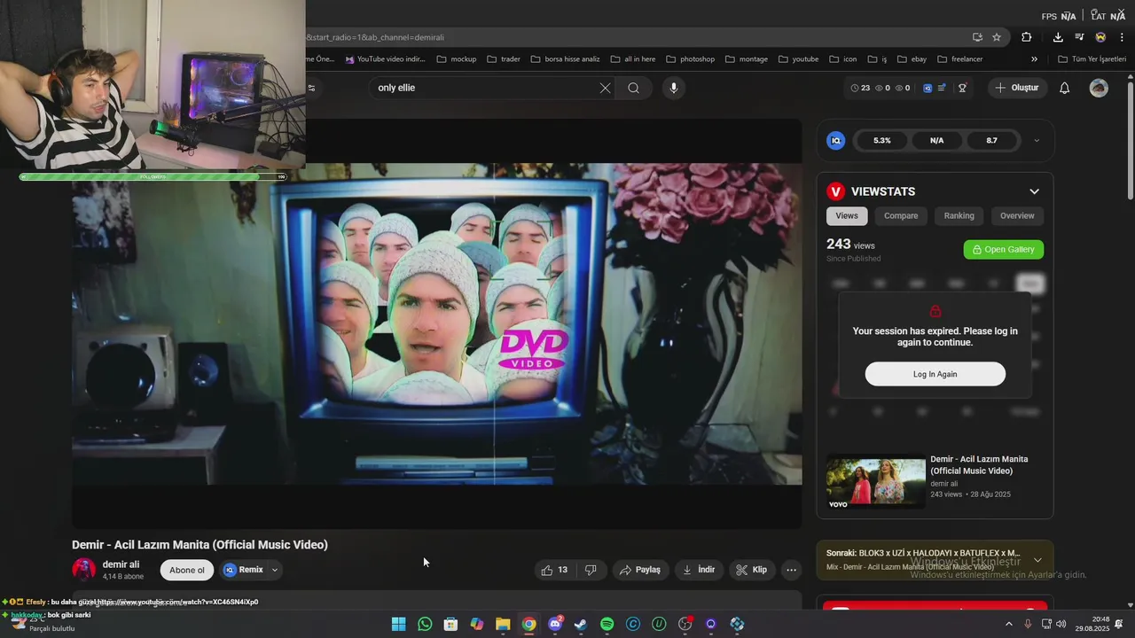
Task: Open Chrome three-dot menu
Action: 1122,37
